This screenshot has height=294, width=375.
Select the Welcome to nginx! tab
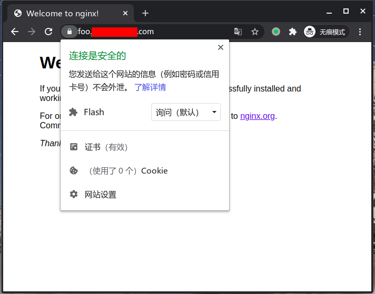(71, 13)
